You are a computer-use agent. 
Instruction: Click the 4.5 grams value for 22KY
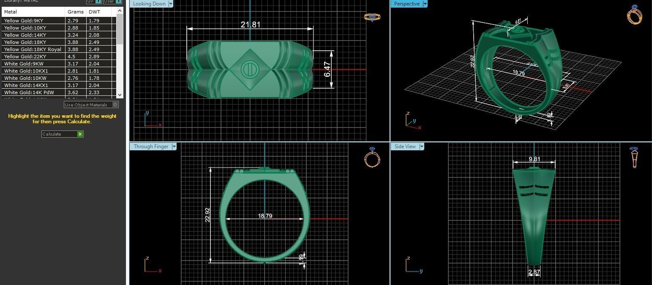click(71, 57)
